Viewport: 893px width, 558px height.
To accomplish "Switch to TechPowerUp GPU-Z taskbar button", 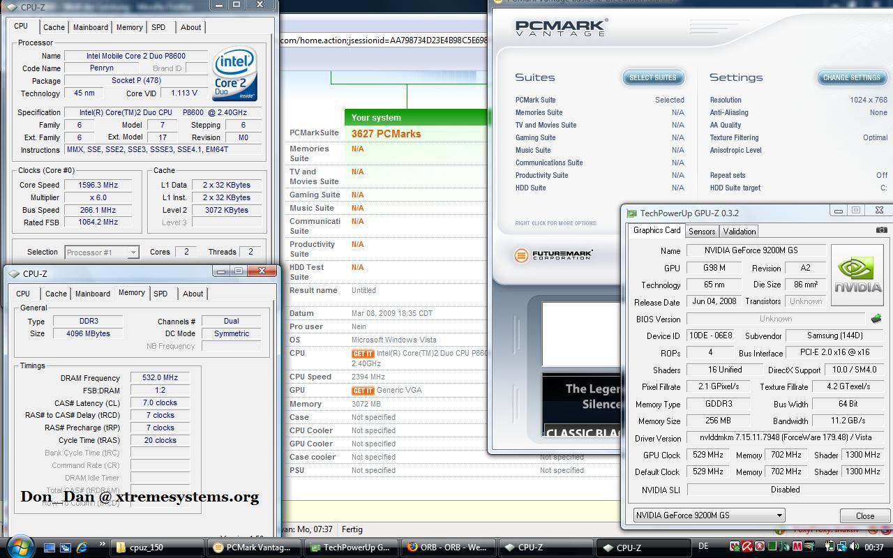I will [x=353, y=548].
